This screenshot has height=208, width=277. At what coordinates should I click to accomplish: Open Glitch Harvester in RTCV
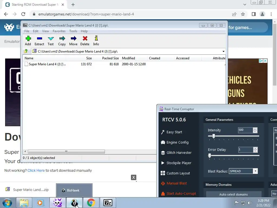[x=176, y=152]
